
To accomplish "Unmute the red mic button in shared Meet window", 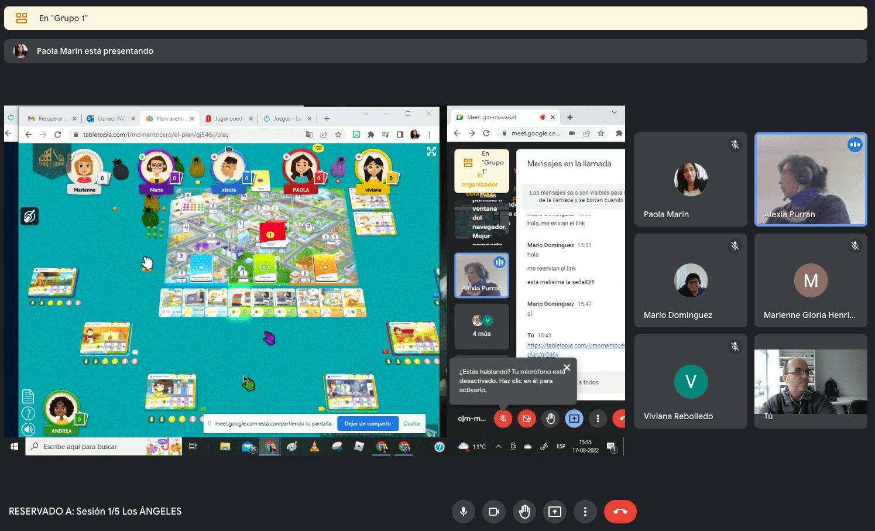I will (x=503, y=419).
